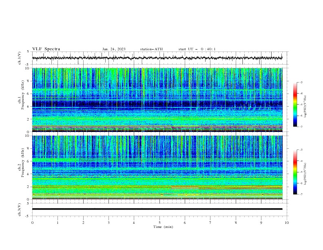Image resolution: width=323 pixels, height=250 pixels.
Task: Click inside the ch.1 spectrogram panel
Action: [x=157, y=100]
